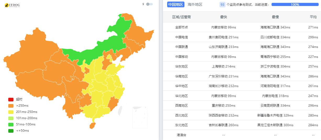The width and height of the screenshot is (321, 140).
Task: Open the 中国电信 row
Action: point(242,37)
